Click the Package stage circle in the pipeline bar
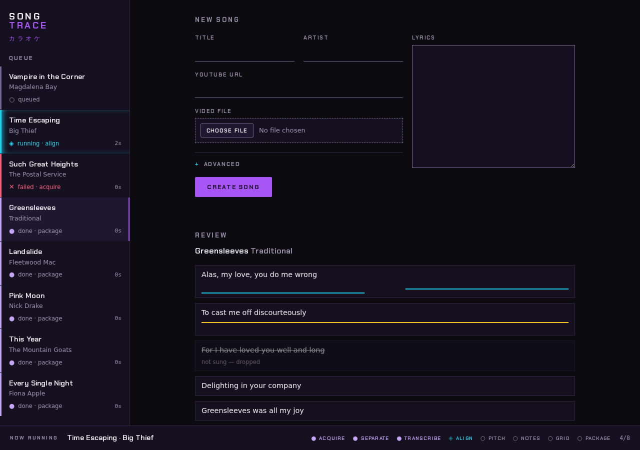640x450 pixels. [x=580, y=438]
